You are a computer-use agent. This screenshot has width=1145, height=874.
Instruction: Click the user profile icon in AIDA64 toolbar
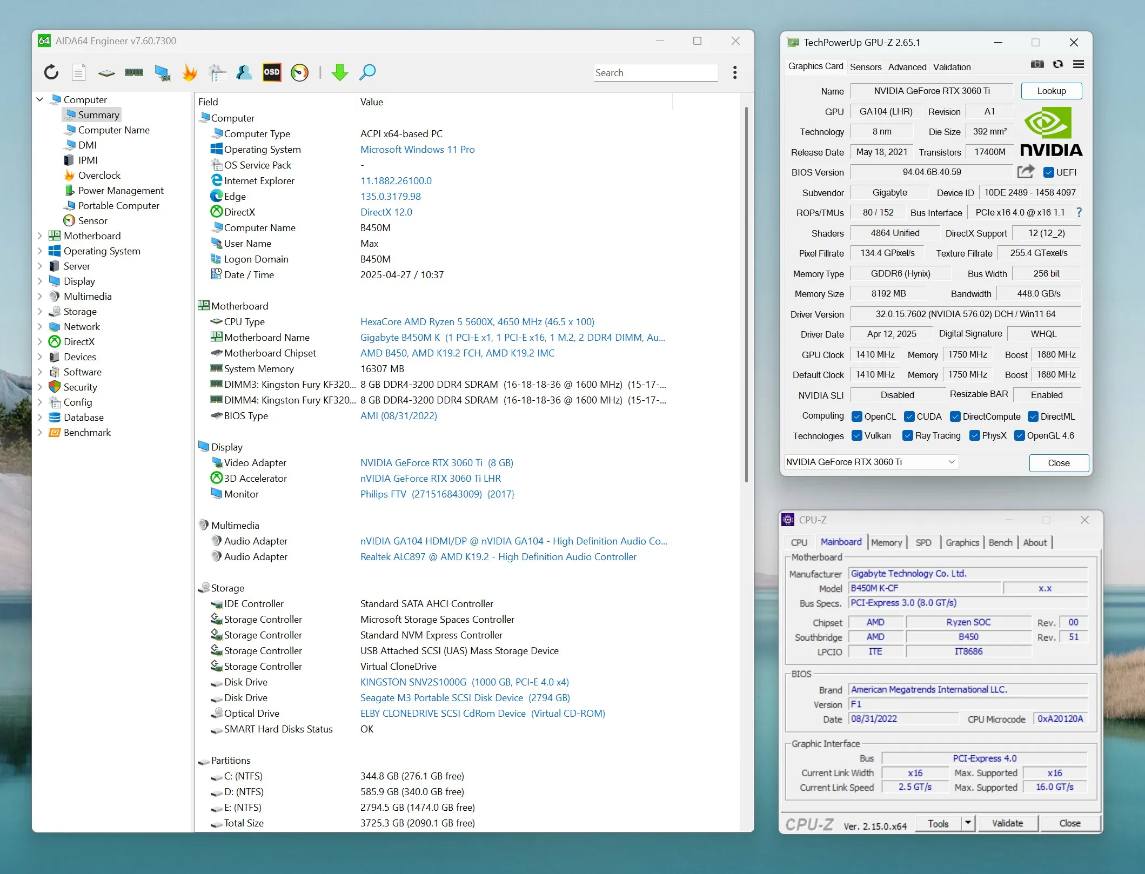[244, 72]
